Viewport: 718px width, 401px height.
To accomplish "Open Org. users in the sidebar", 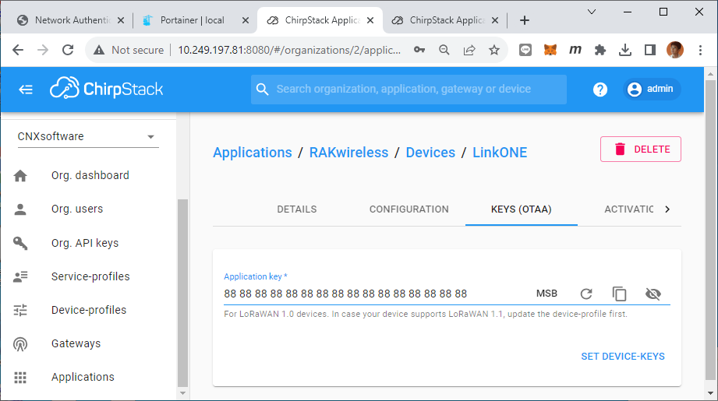I will (77, 209).
